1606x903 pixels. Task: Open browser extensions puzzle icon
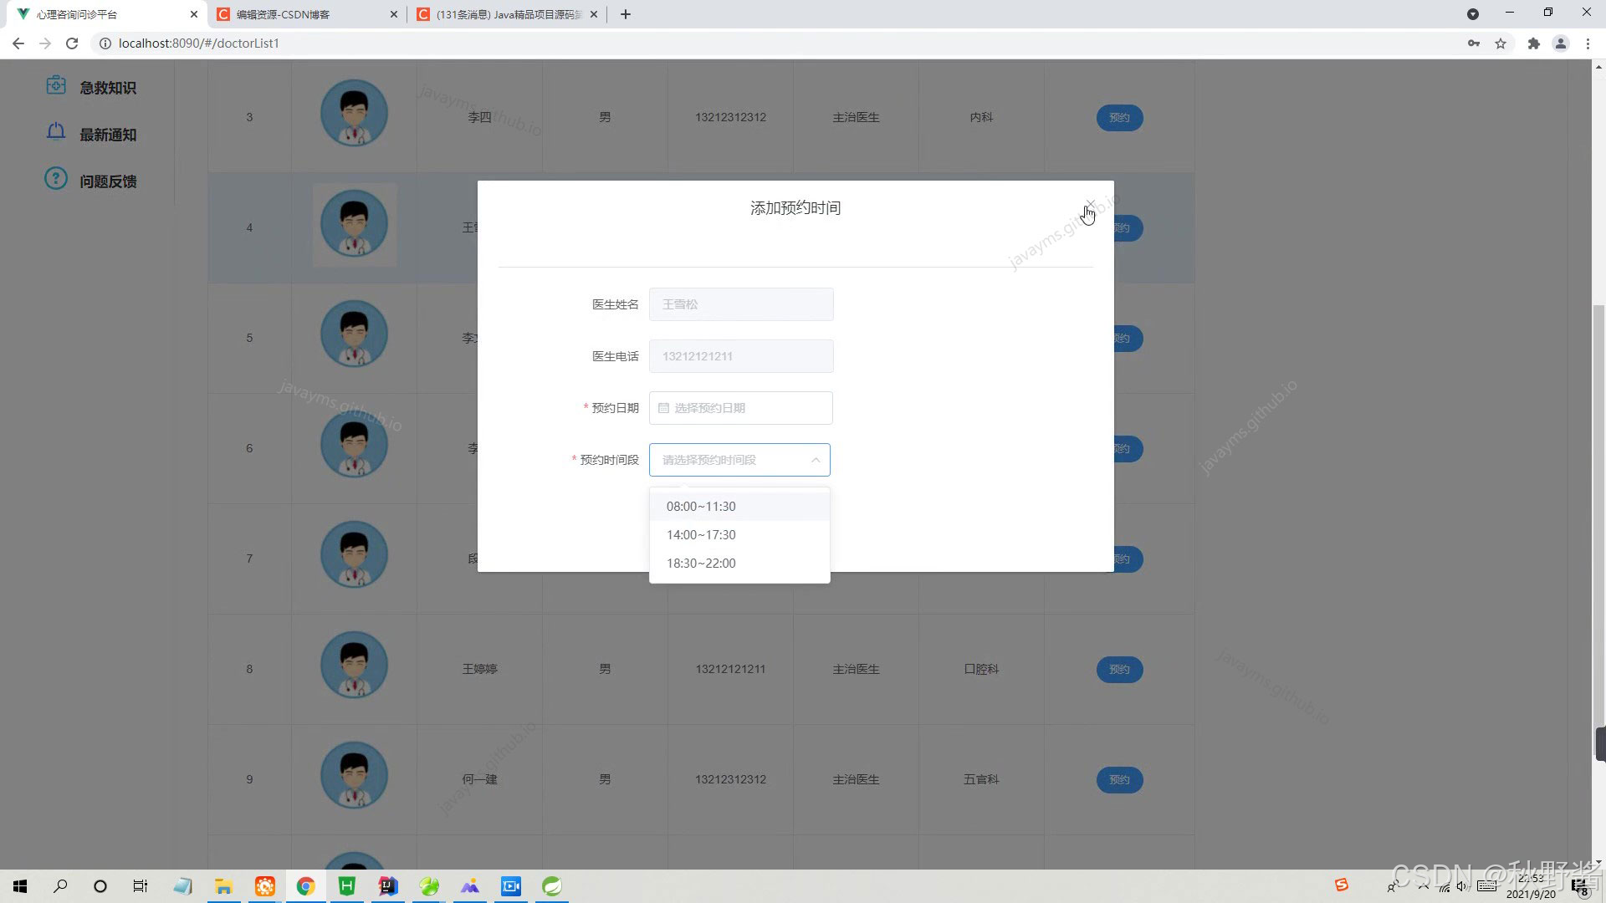tap(1533, 43)
